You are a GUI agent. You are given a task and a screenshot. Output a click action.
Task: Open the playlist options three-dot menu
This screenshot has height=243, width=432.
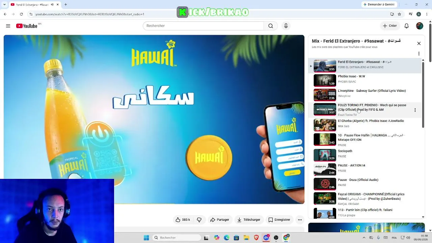click(419, 54)
